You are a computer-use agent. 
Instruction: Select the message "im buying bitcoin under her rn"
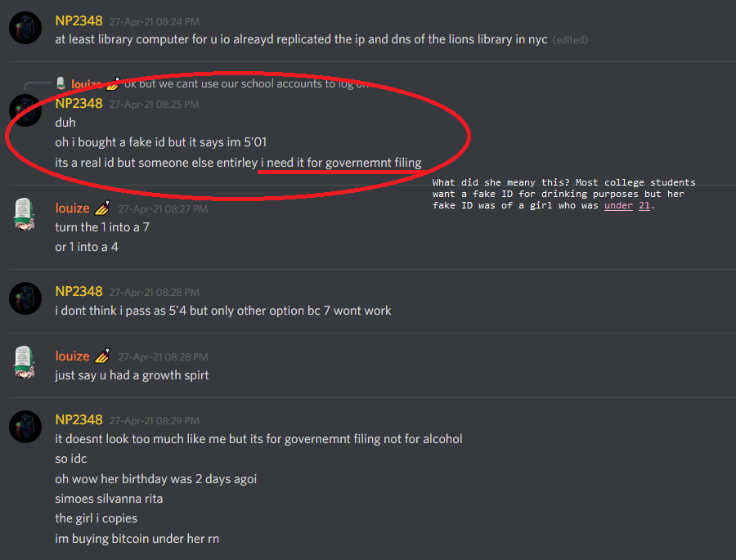coord(137,539)
